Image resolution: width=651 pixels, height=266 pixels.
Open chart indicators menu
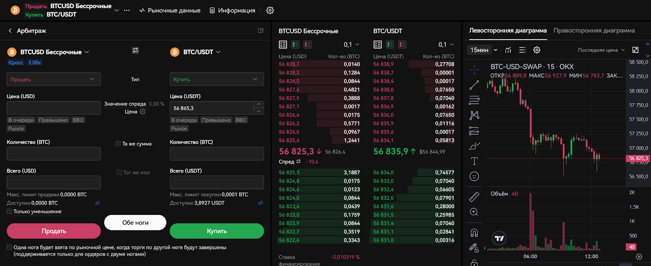[508, 50]
